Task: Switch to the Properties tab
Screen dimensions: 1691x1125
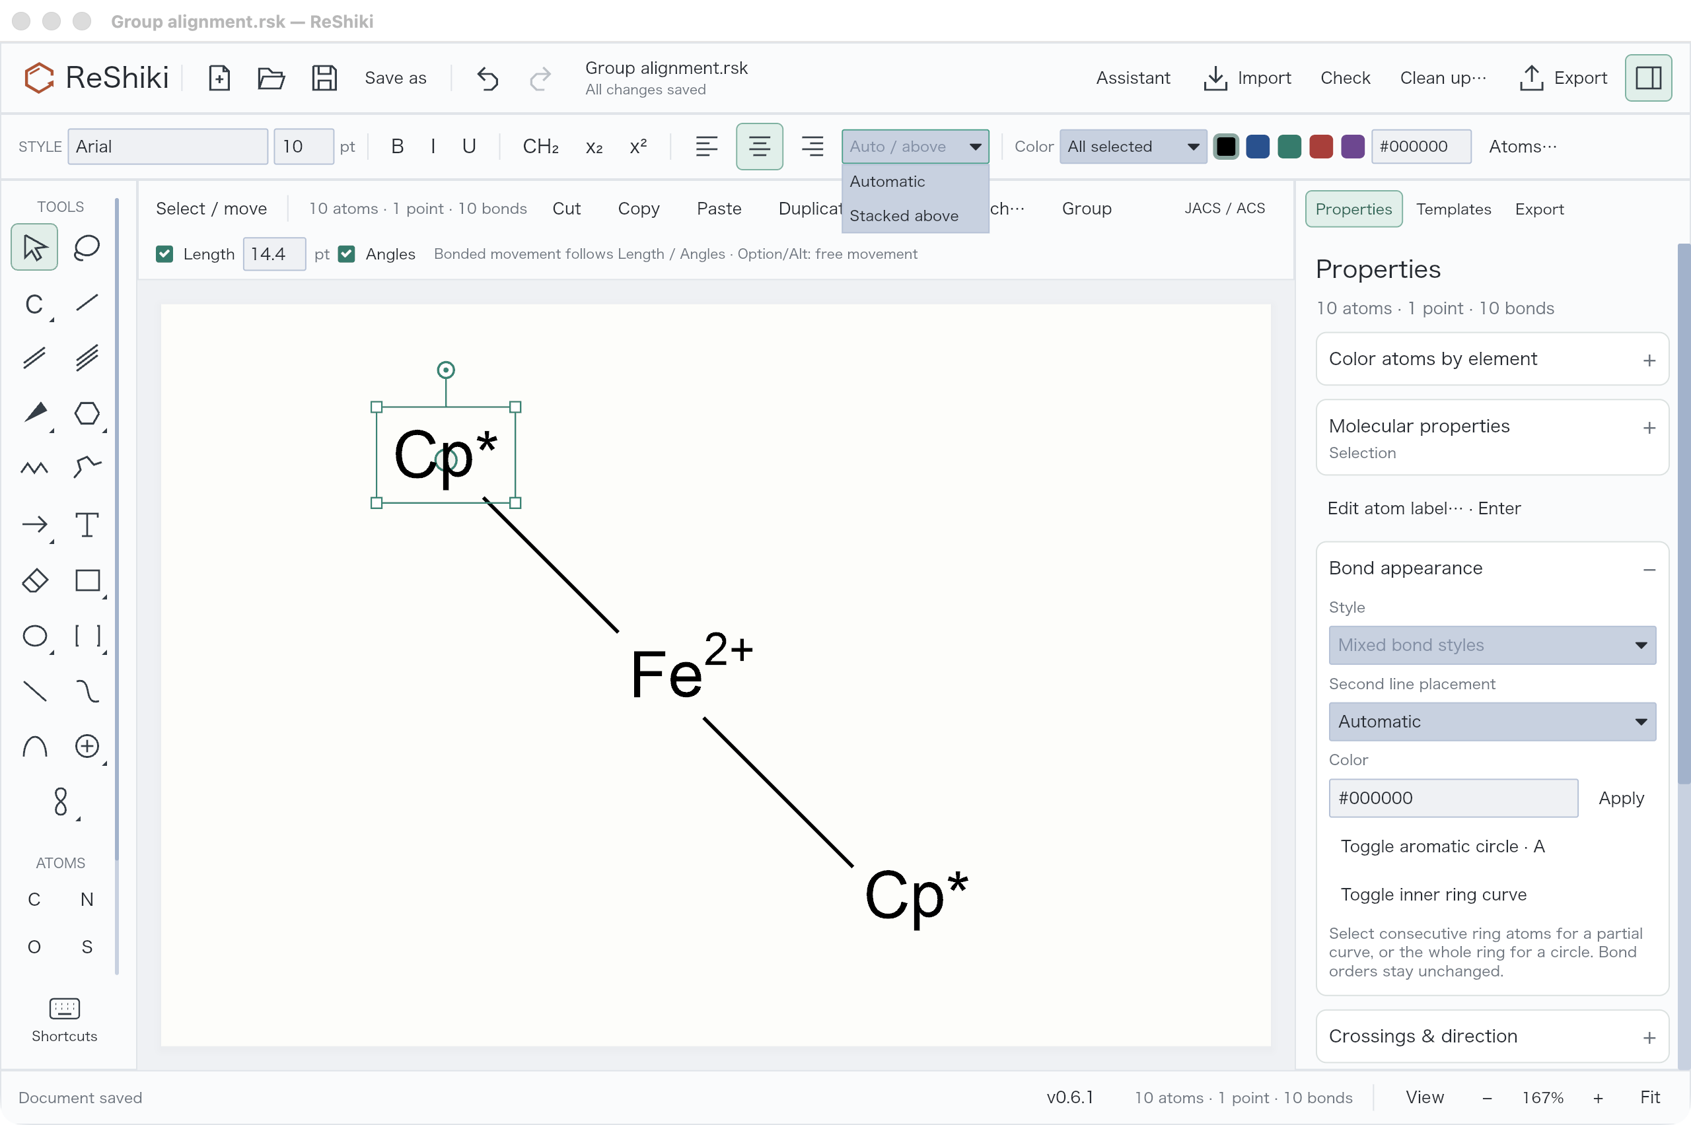Action: tap(1353, 209)
